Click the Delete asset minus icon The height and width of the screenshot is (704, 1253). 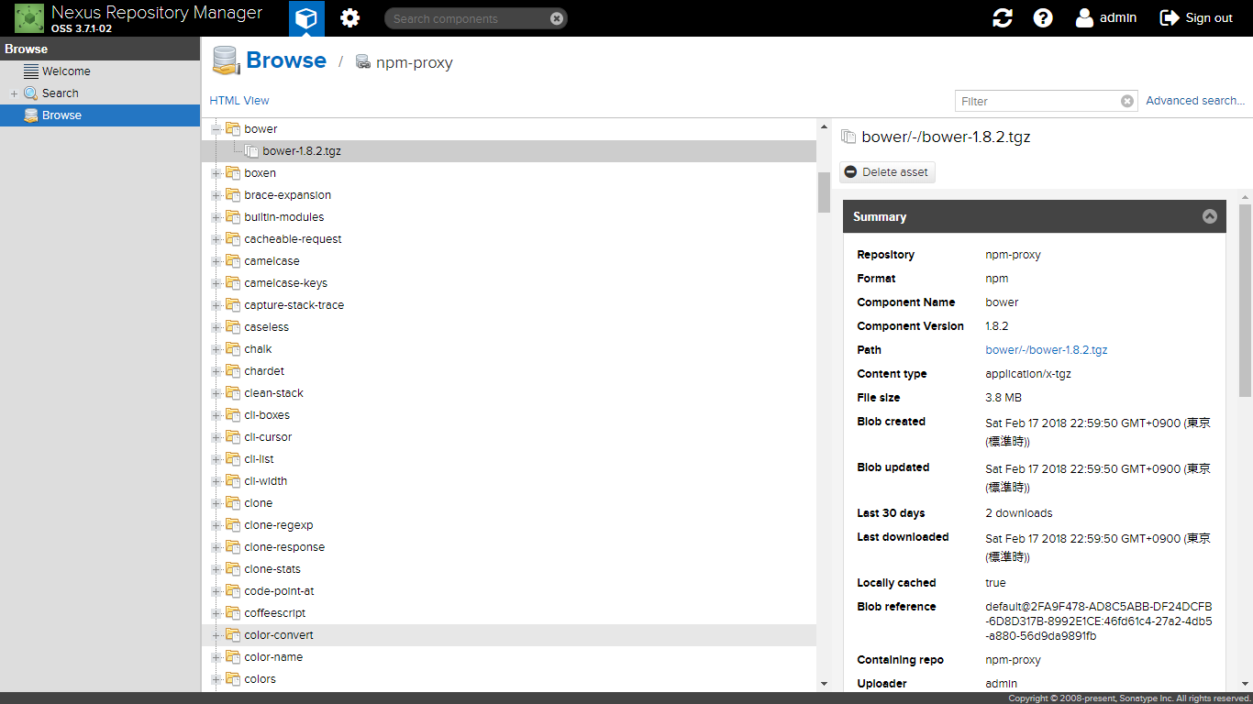851,172
